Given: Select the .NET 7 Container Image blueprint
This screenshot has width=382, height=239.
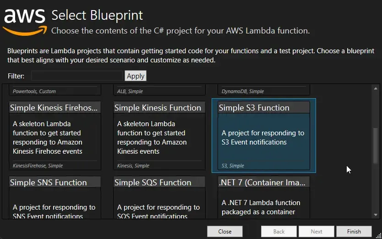Looking at the screenshot, I should pyautogui.click(x=264, y=197).
